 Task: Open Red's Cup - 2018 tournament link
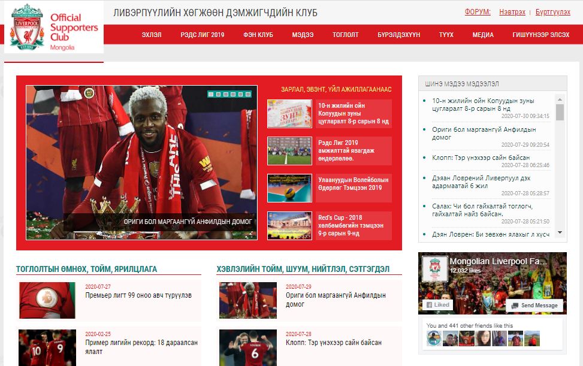click(x=351, y=225)
